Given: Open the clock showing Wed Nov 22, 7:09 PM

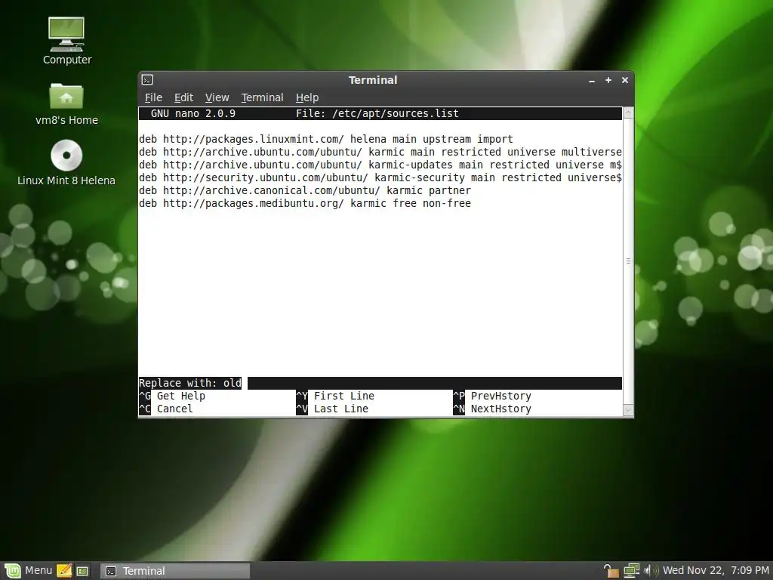Looking at the screenshot, I should click(716, 571).
